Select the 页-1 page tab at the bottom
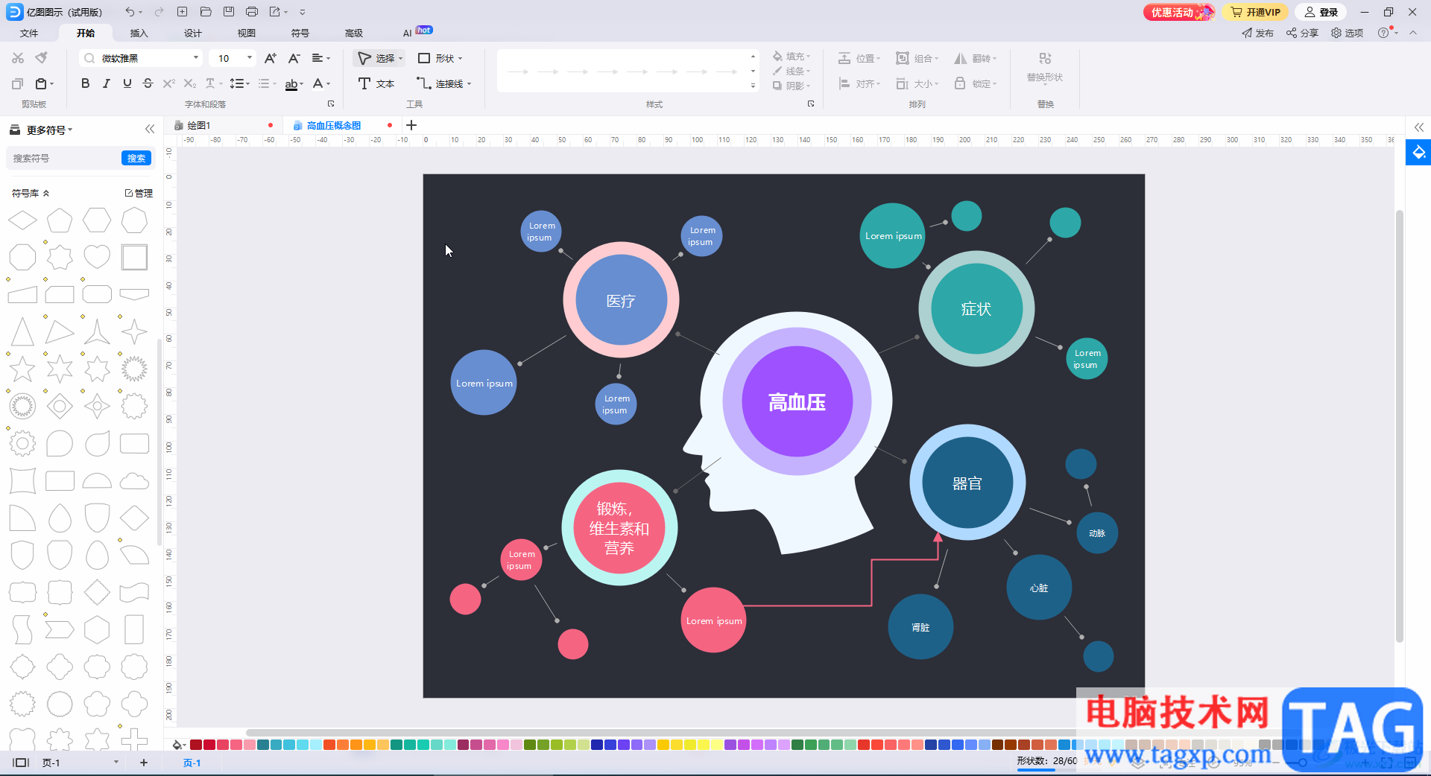Viewport: 1431px width, 776px height. coord(192,763)
